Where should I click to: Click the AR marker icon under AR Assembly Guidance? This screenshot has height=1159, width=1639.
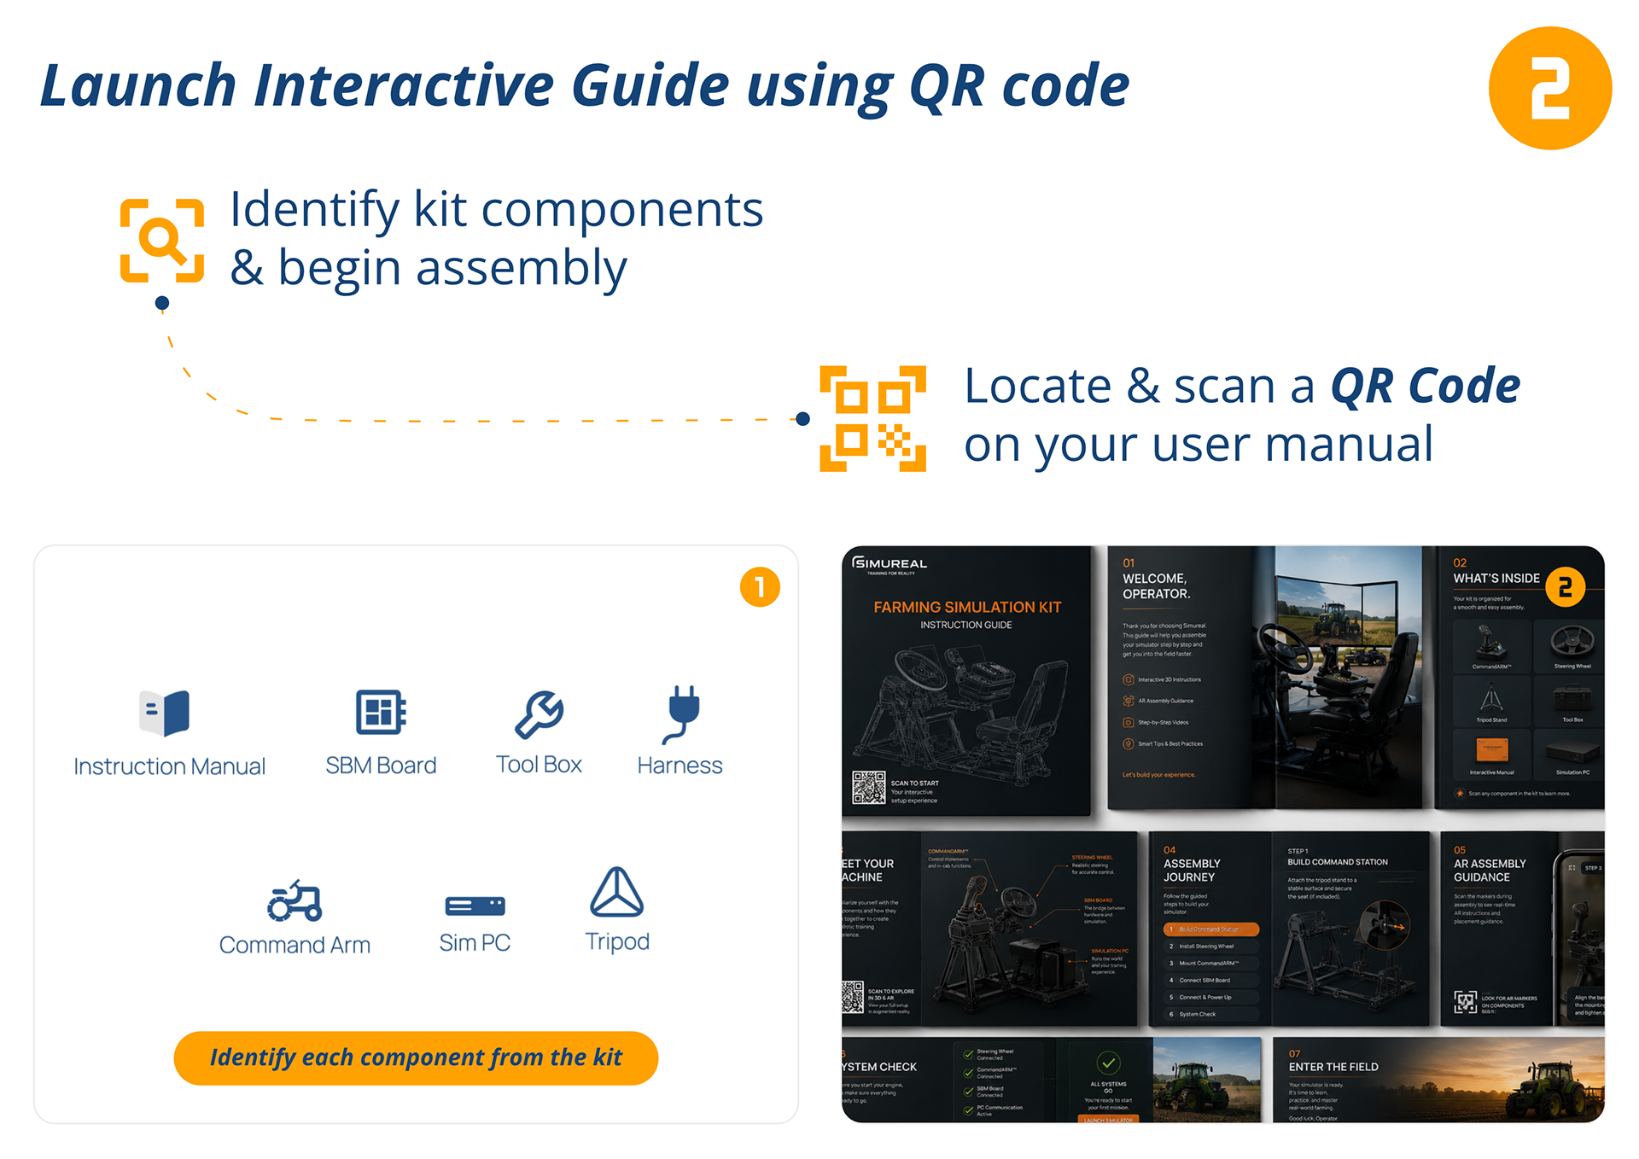[1466, 1002]
